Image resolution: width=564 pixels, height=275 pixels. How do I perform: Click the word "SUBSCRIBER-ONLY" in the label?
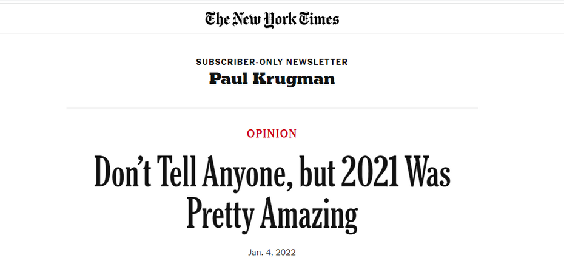[239, 62]
